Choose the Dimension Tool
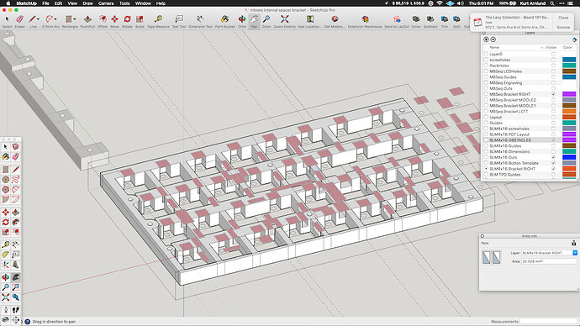The image size is (580, 326). point(200,22)
